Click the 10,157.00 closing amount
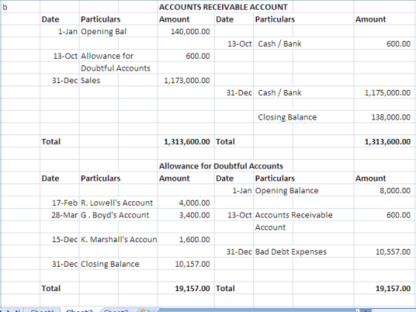This screenshot has height=312, width=416. point(192,264)
